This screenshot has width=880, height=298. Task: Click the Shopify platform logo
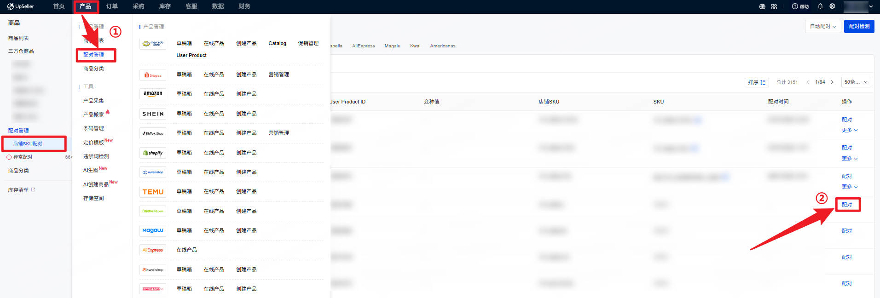click(153, 153)
